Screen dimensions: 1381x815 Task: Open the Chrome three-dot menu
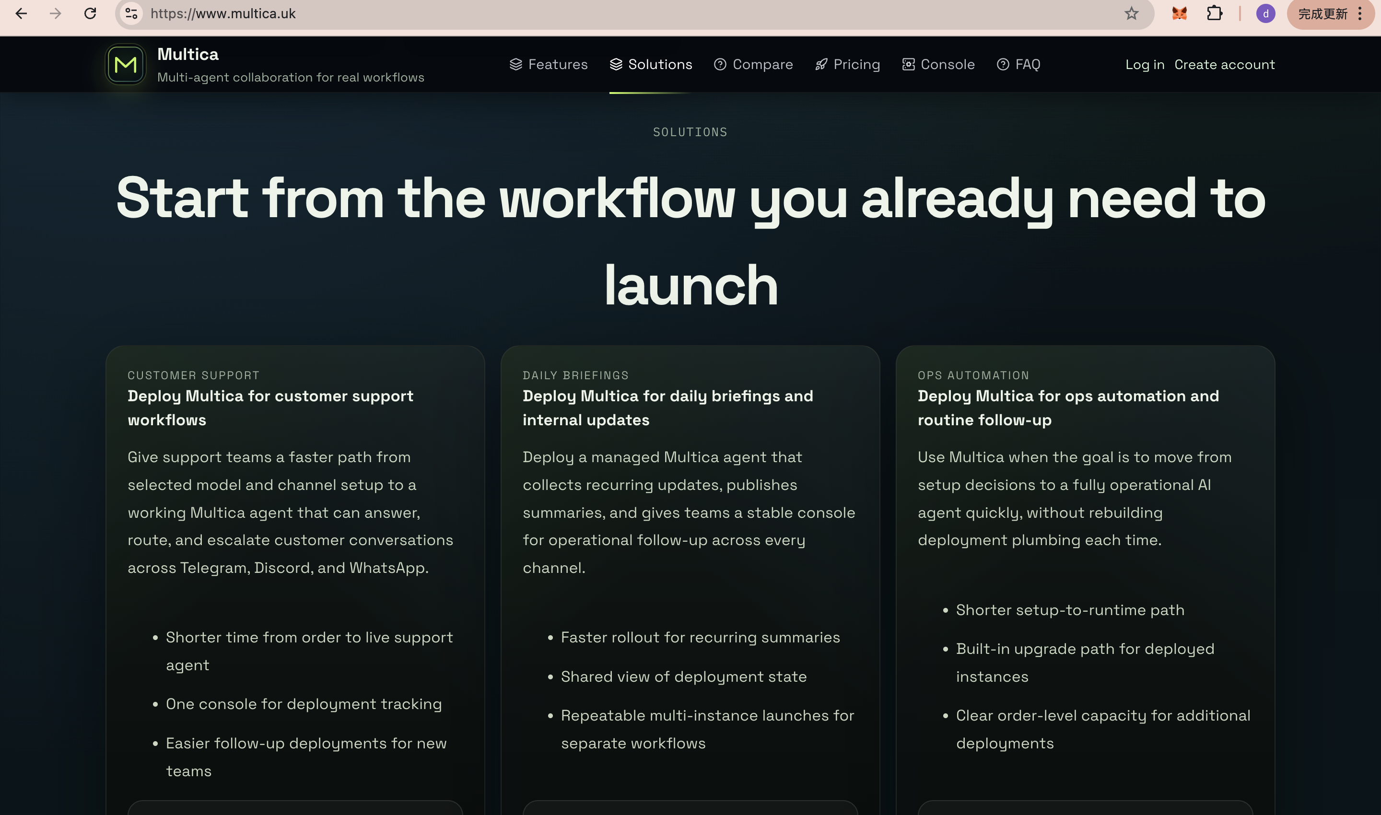[1360, 13]
